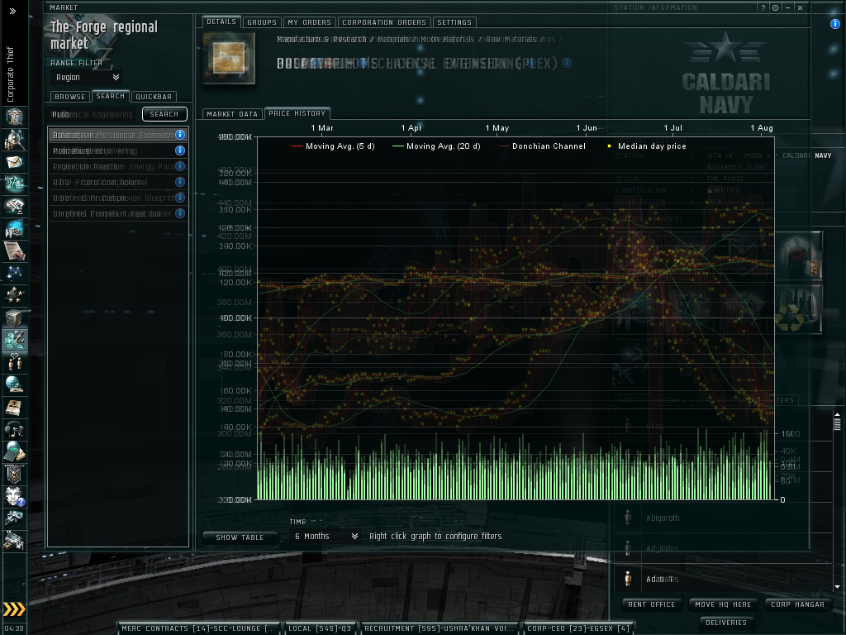Open the Help face icon with question mark
Image resolution: width=846 pixels, height=635 pixels.
14,496
